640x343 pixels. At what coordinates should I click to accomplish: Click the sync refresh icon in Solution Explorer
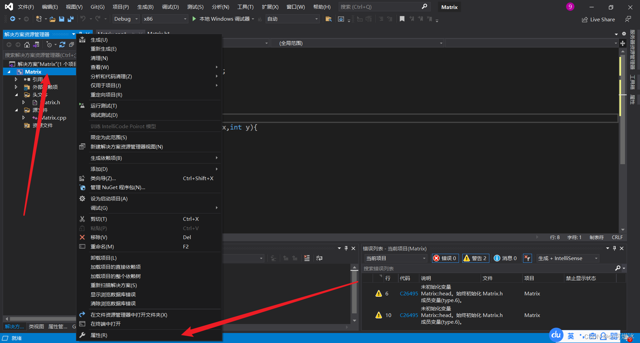tap(62, 45)
